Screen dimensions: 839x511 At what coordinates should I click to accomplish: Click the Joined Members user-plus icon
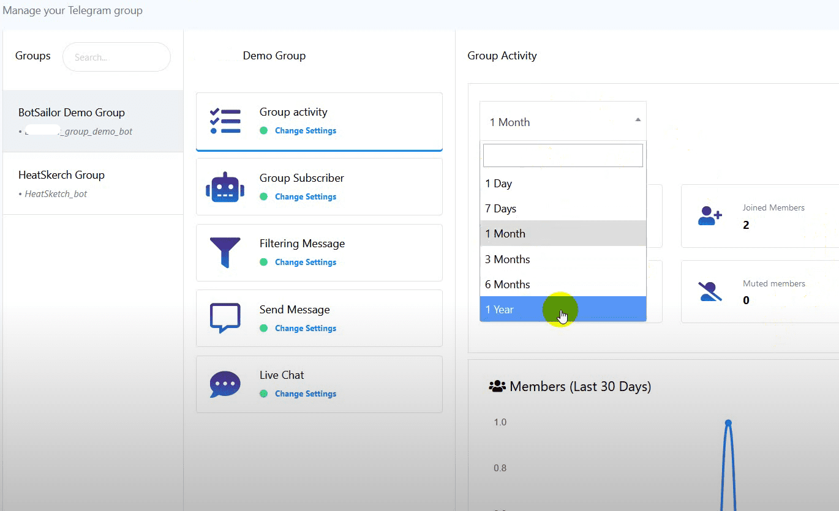tap(710, 216)
